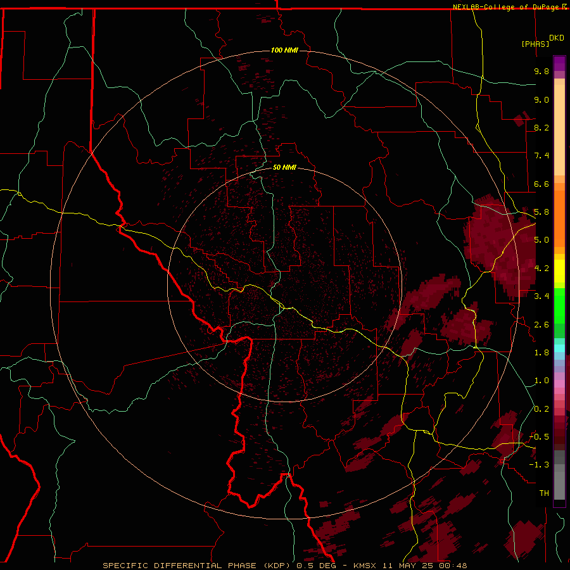Click the 5.0 value on the scale

[541, 240]
